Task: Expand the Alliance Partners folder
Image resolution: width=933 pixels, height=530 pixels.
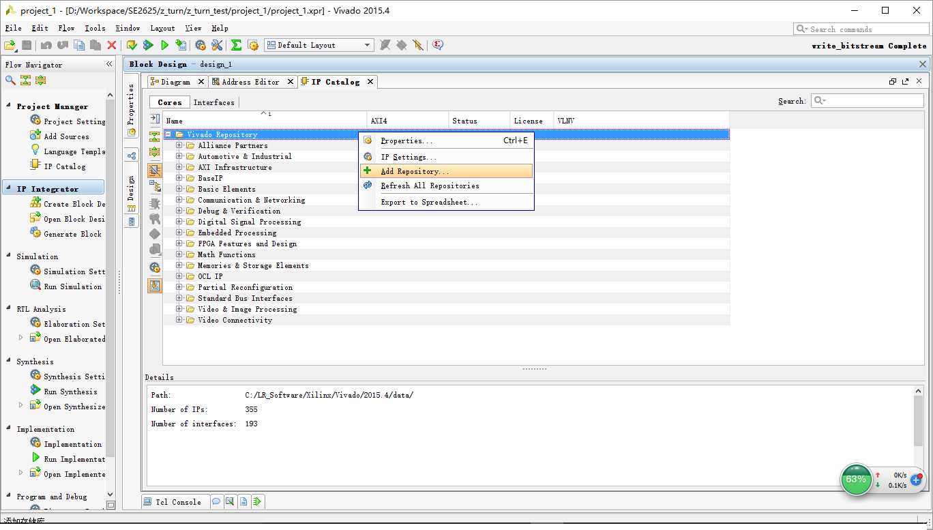Action: [179, 145]
